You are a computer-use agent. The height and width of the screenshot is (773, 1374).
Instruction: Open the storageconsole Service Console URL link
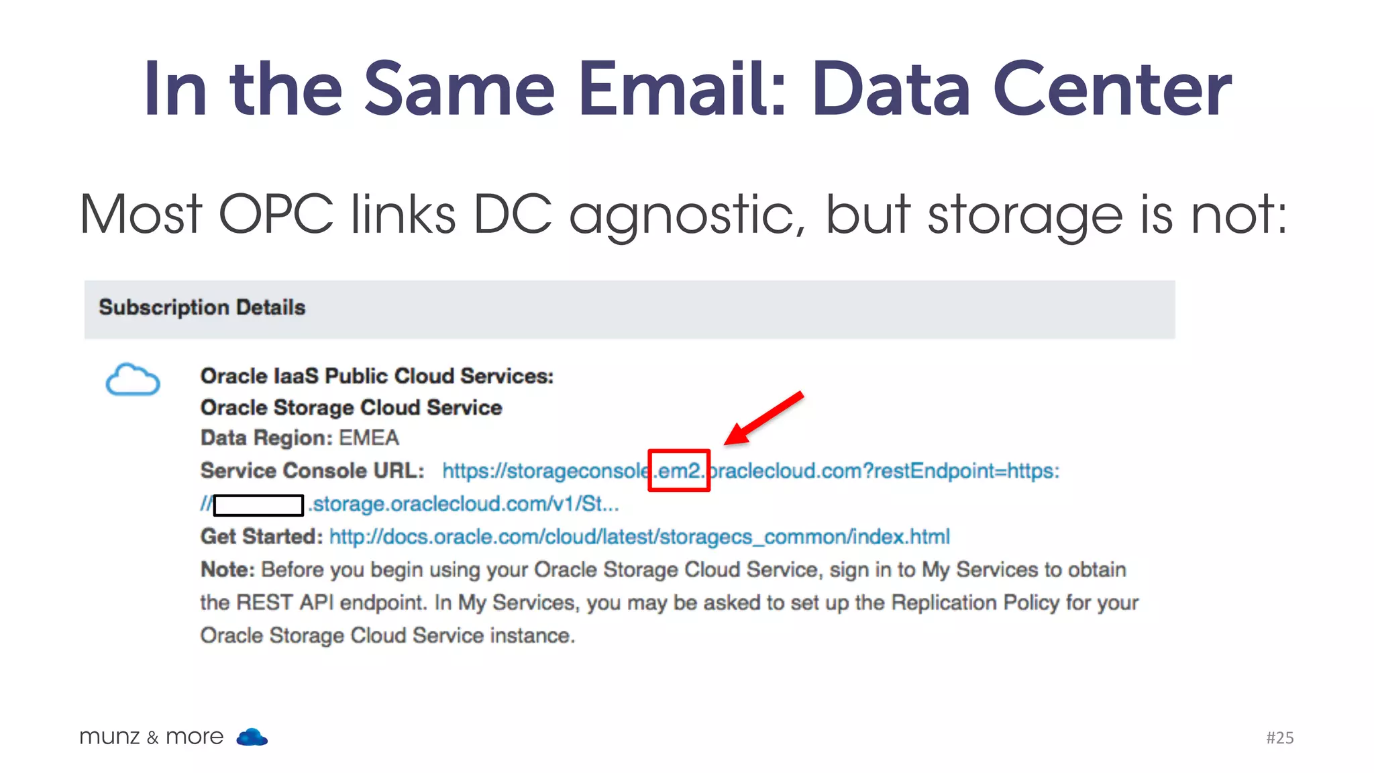pos(751,471)
